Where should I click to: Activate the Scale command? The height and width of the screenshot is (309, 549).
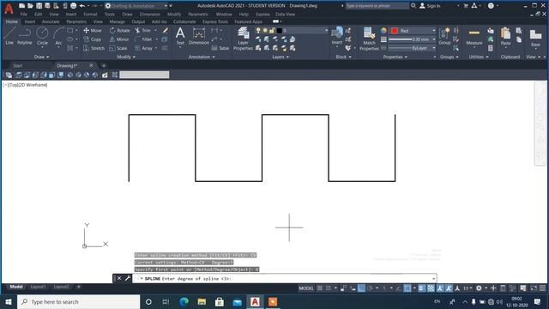[x=118, y=48]
